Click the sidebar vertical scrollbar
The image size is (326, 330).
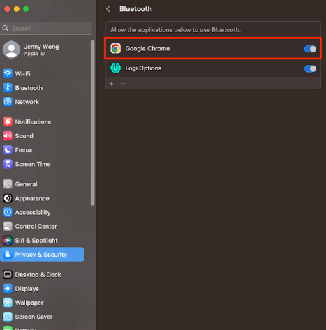(93, 123)
